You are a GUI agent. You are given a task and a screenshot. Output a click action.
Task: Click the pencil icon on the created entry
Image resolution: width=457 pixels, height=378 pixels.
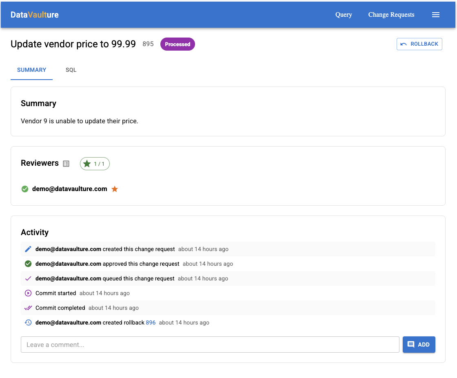(28, 249)
